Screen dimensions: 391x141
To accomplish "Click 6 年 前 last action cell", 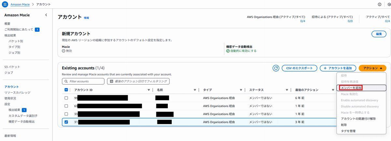I will (300, 98).
